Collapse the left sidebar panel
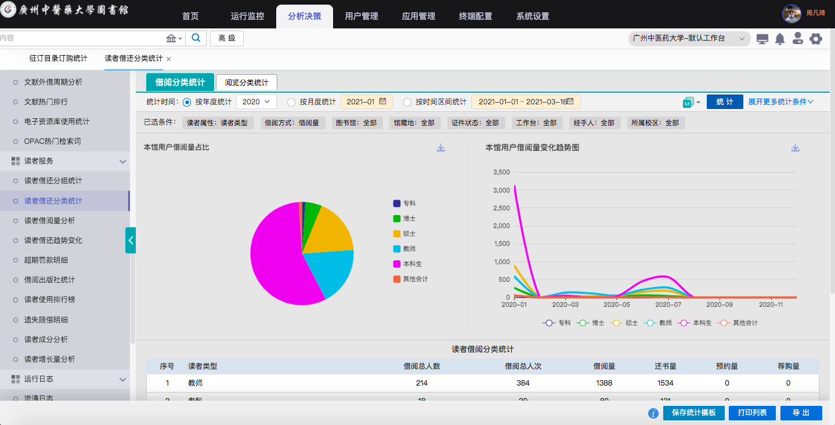835x425 pixels. pyautogui.click(x=131, y=240)
